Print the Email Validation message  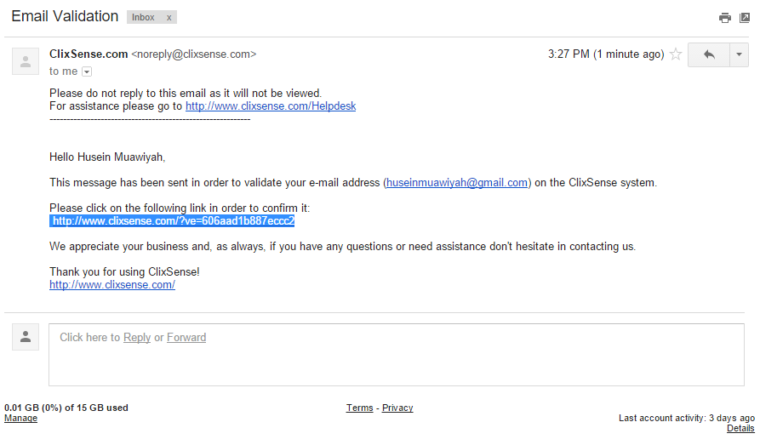tap(724, 18)
